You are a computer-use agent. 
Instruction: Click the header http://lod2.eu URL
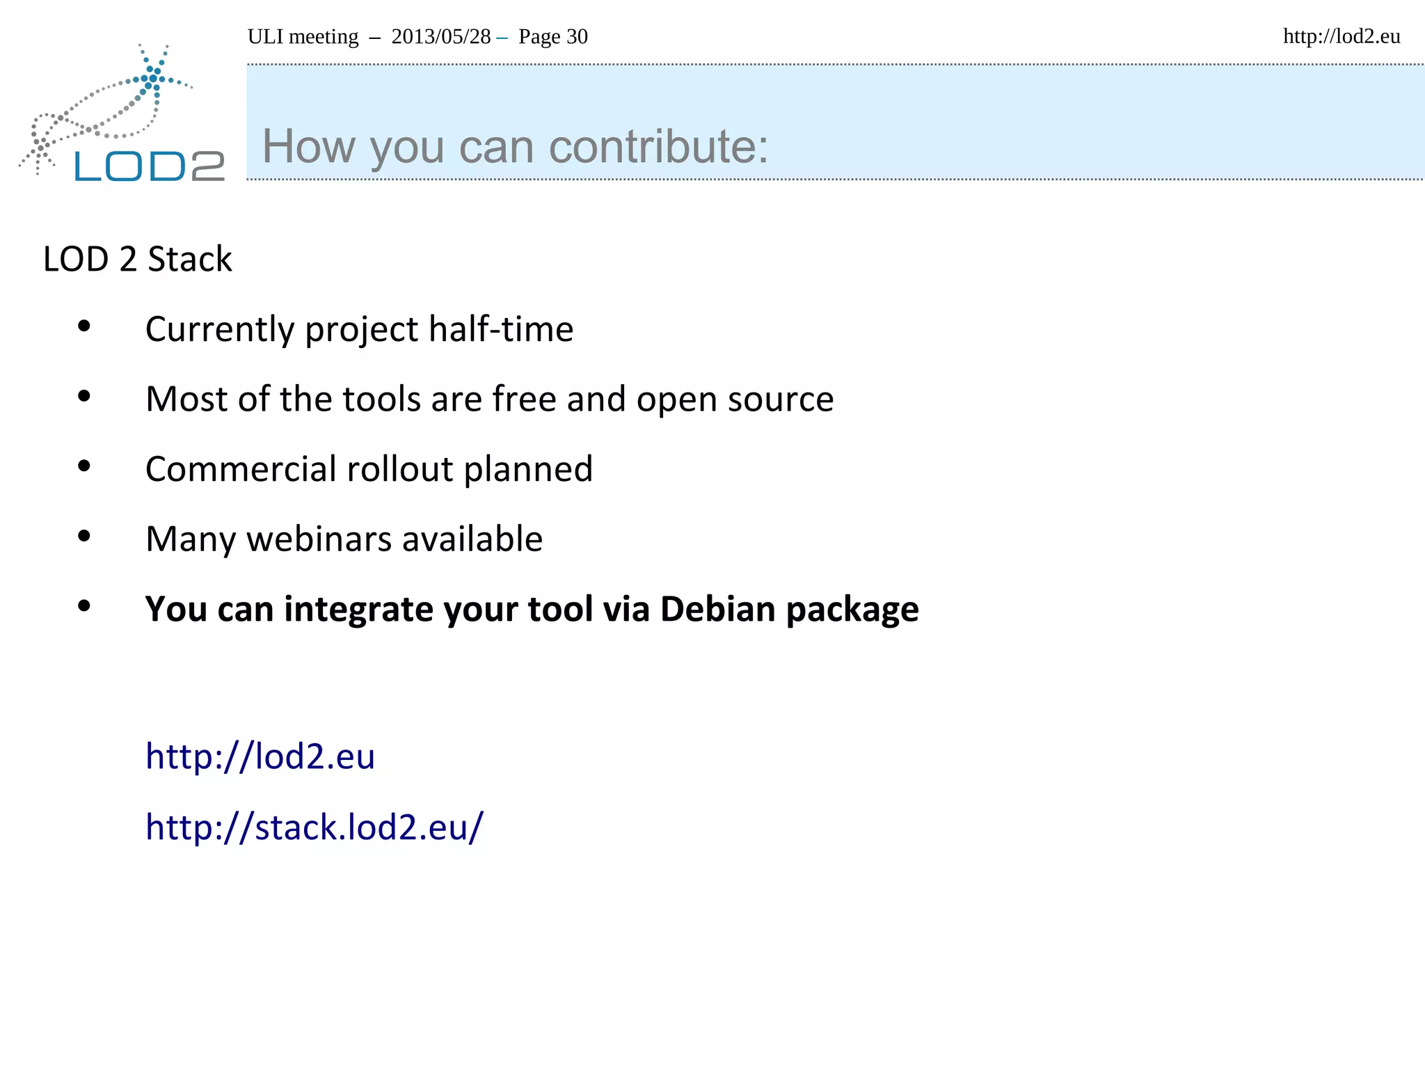click(x=1342, y=36)
